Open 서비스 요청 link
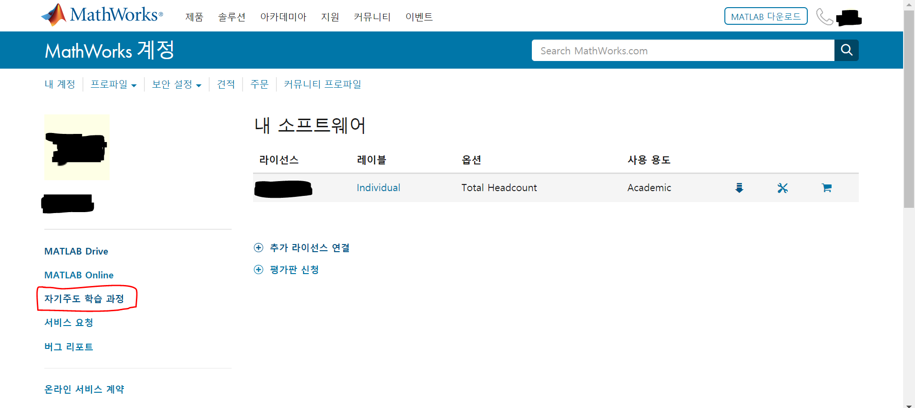This screenshot has width=915, height=408. coord(69,323)
